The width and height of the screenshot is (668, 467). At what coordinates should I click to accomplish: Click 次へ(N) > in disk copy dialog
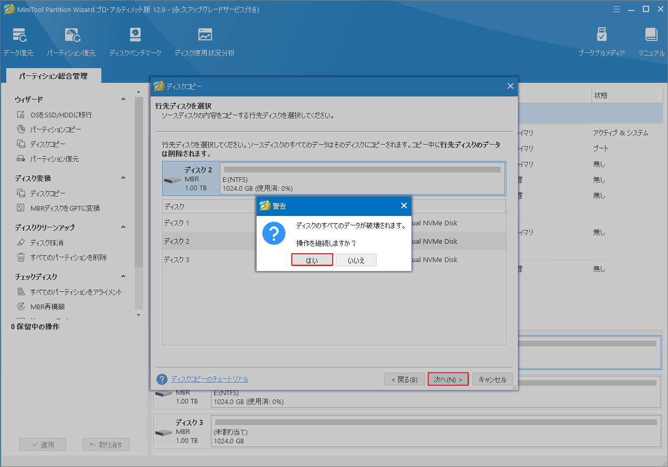pos(448,379)
